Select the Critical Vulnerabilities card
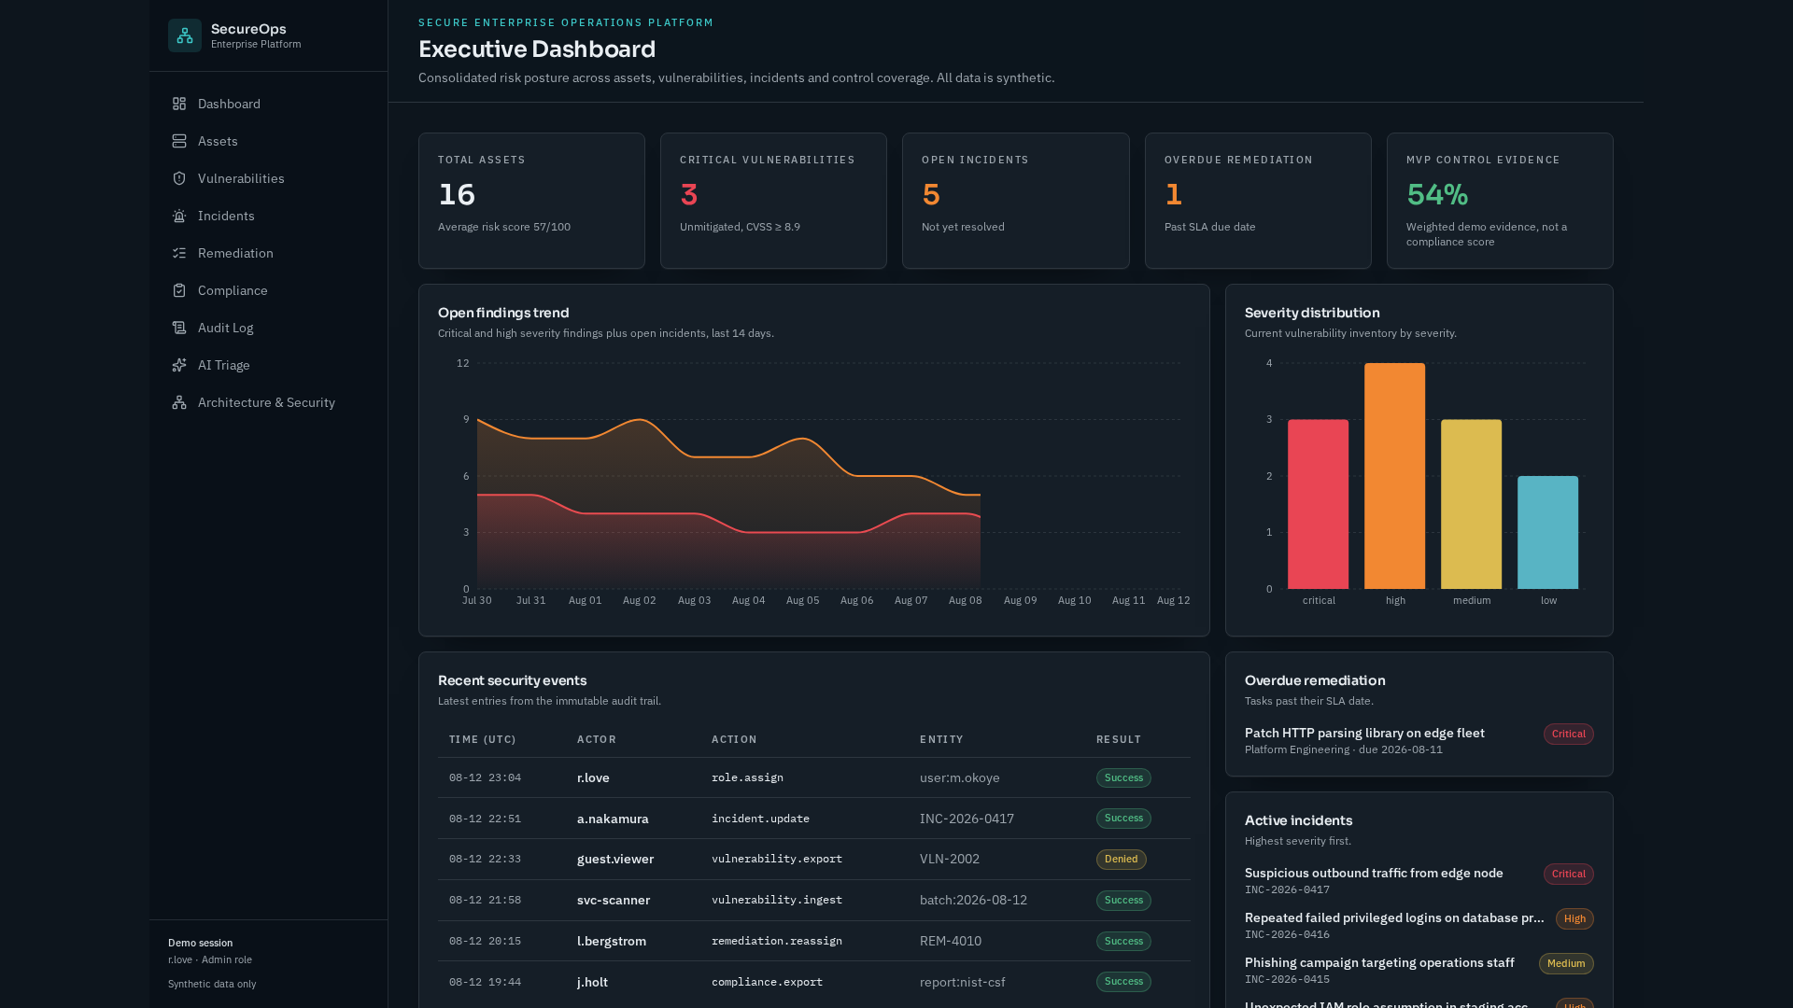1793x1008 pixels. (773, 201)
